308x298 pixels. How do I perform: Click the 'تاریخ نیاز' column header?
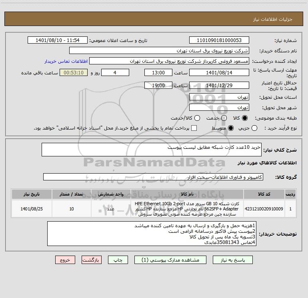coord(32,194)
